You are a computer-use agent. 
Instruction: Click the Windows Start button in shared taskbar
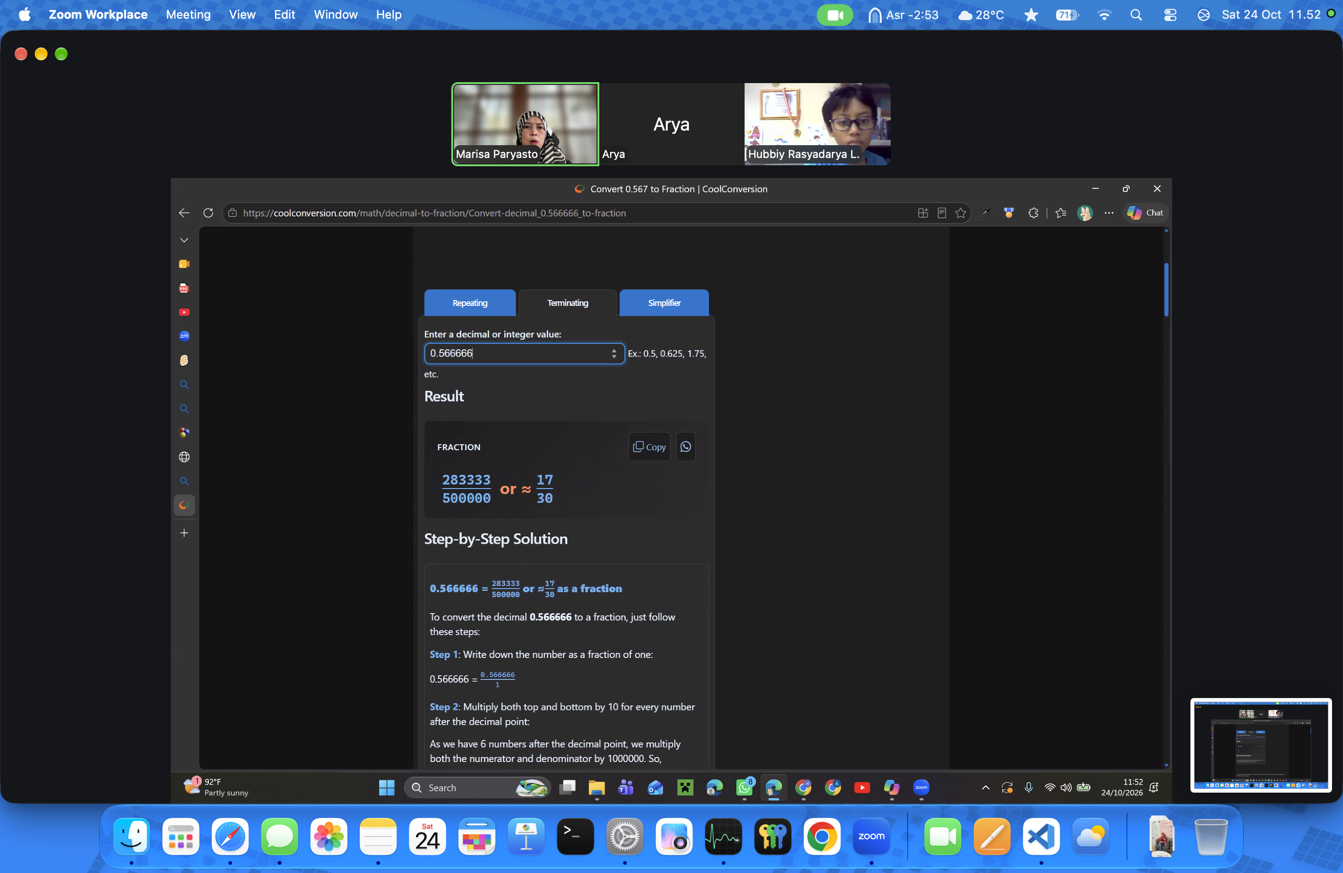386,787
